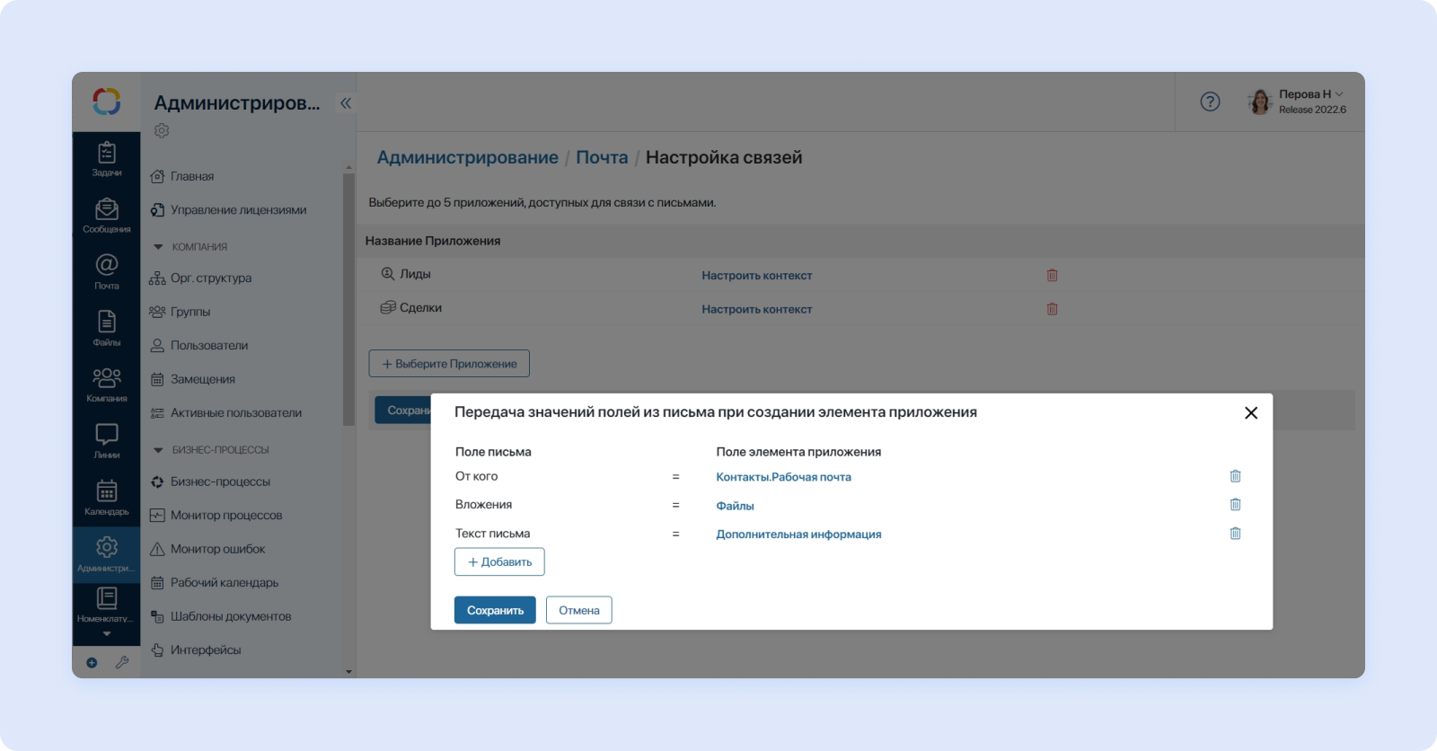1437x751 pixels.
Task: Click Контакты.Рабочая почта field link
Action: [x=783, y=477]
